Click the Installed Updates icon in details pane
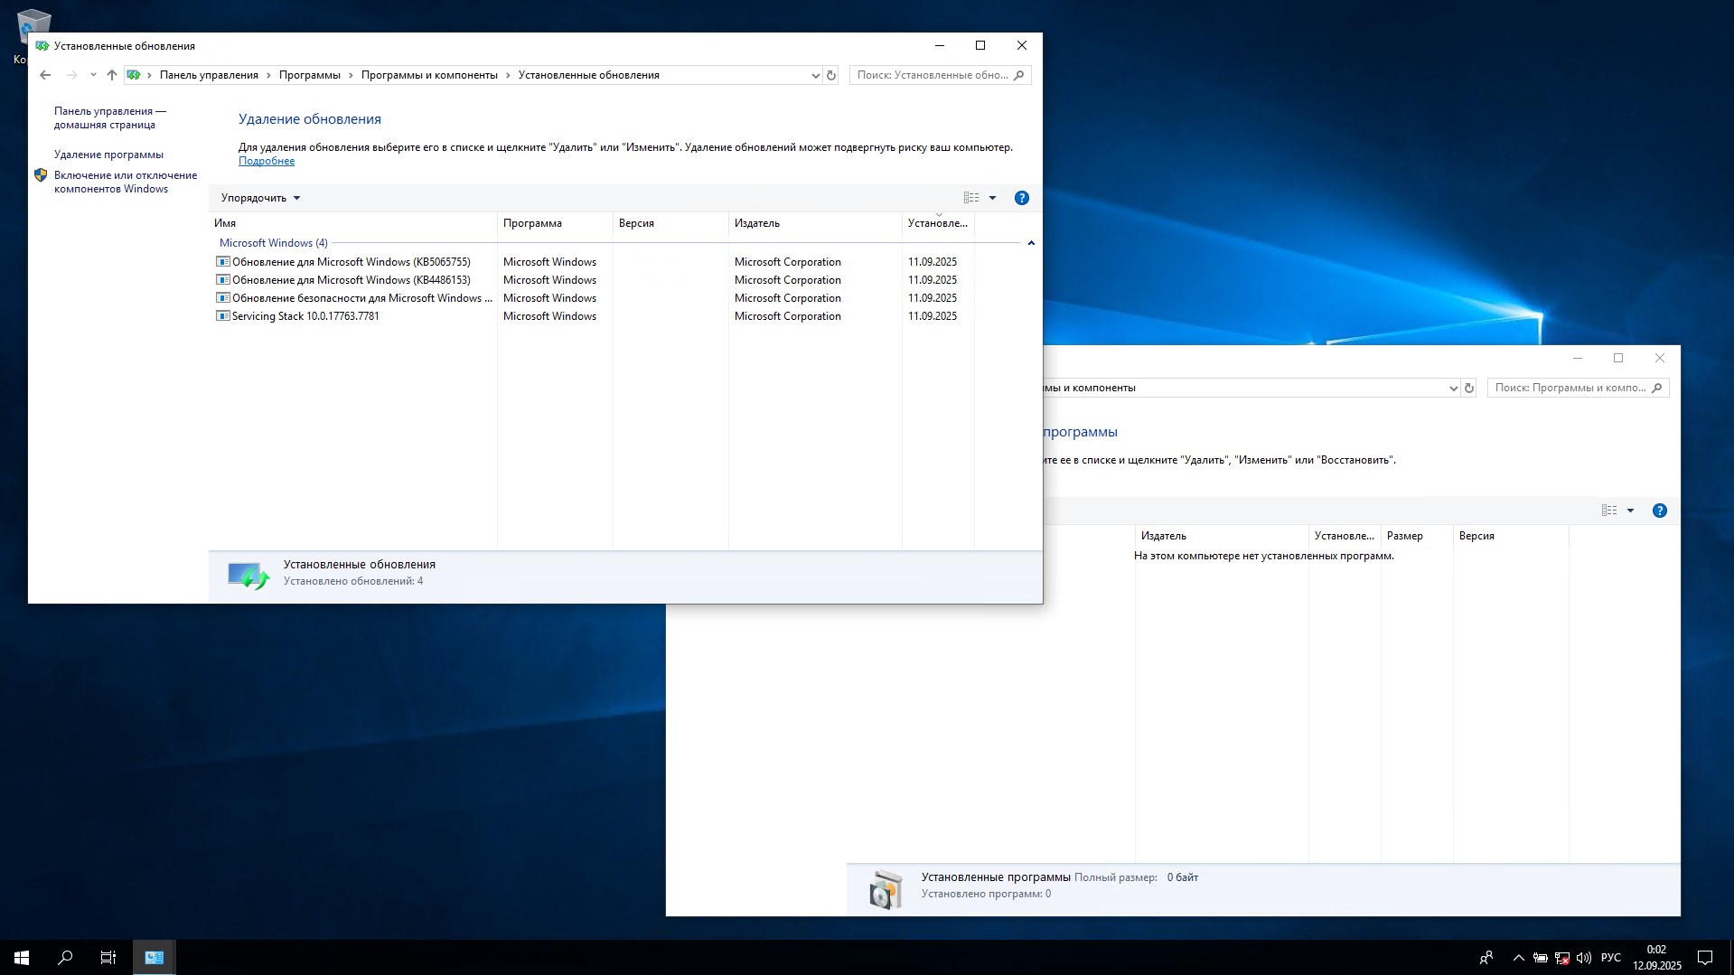This screenshot has height=975, width=1734. coord(248,576)
